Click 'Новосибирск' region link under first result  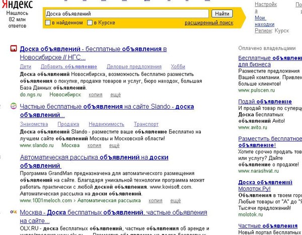(x=65, y=95)
